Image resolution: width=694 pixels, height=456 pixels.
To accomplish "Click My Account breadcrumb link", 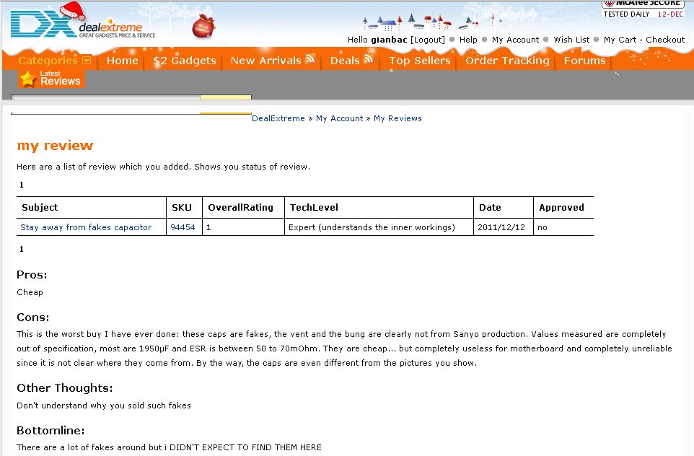I will coord(340,118).
